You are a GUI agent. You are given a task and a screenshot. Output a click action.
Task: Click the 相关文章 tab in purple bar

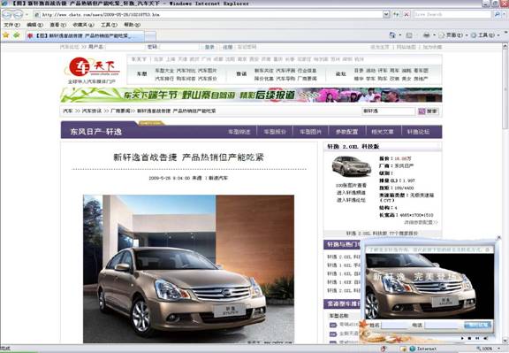383,132
